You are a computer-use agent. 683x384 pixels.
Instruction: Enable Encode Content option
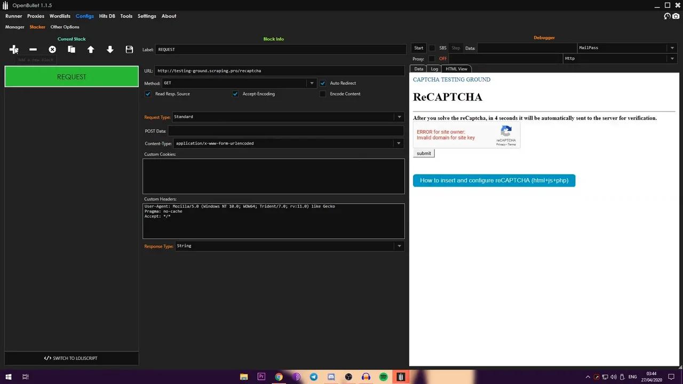(x=322, y=93)
